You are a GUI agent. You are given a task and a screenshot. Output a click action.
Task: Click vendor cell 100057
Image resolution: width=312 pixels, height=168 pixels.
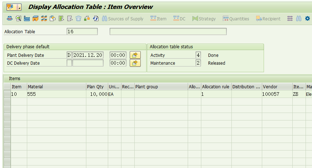tap(277, 94)
